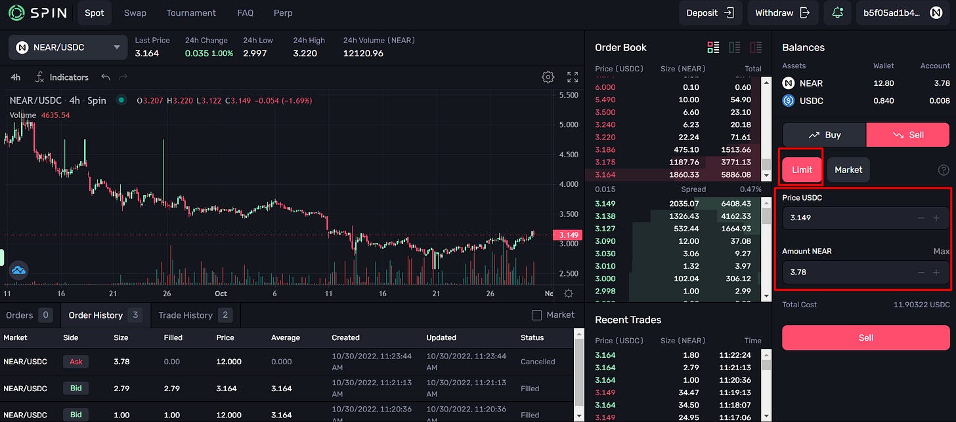Screen dimensions: 956x422
Task: Click the NEAR account avatar icon
Action: (x=936, y=12)
